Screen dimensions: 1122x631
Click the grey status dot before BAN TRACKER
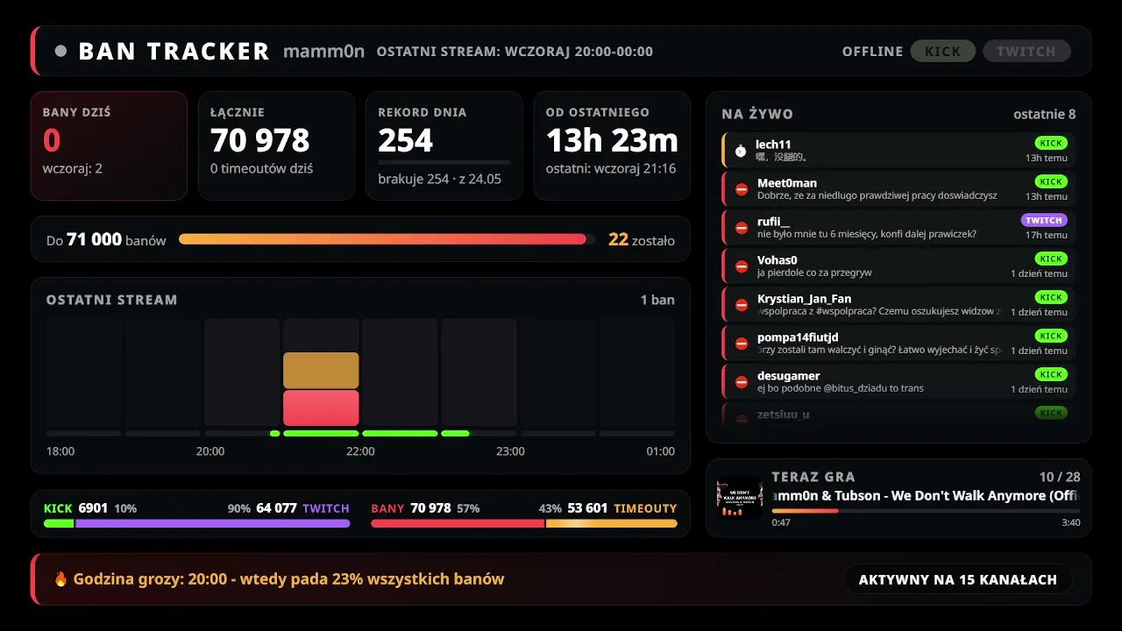(60, 51)
